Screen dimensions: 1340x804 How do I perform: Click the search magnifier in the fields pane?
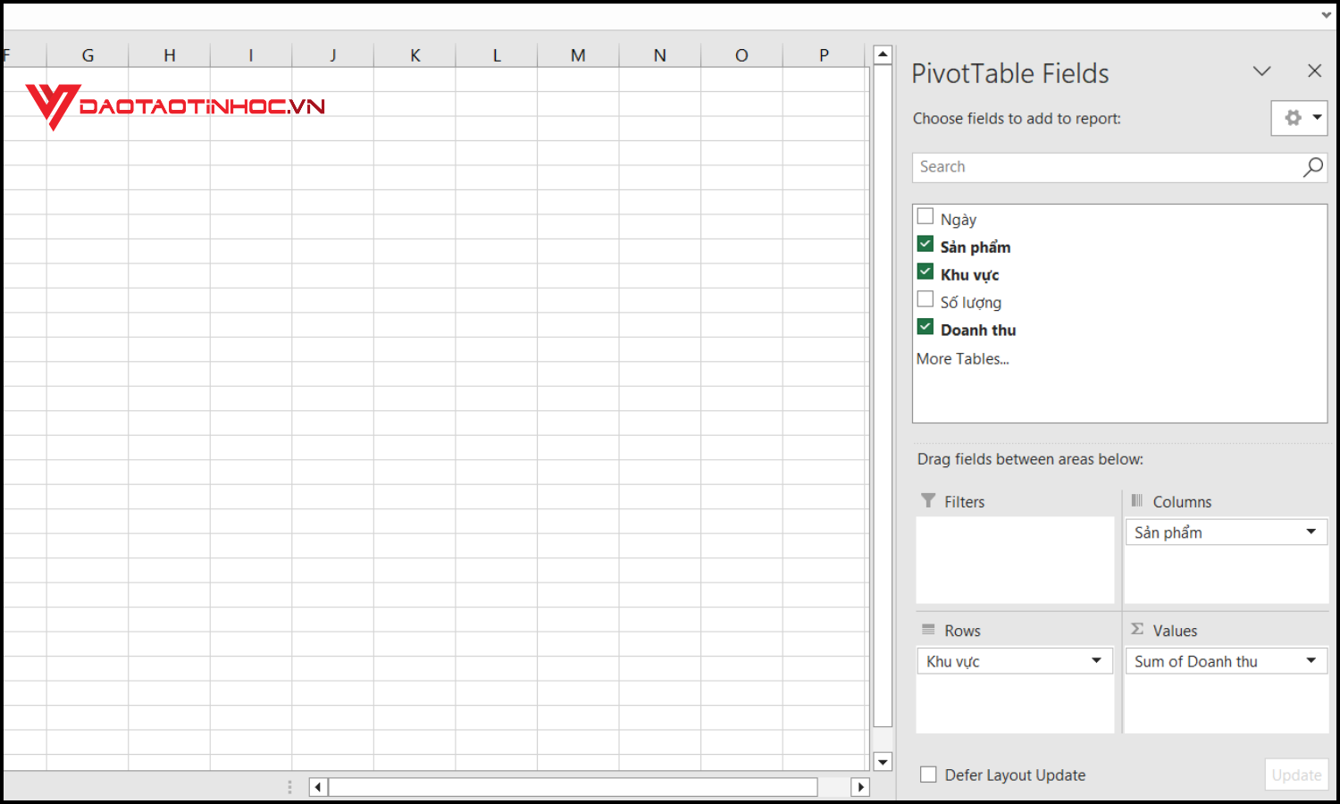[x=1312, y=167]
